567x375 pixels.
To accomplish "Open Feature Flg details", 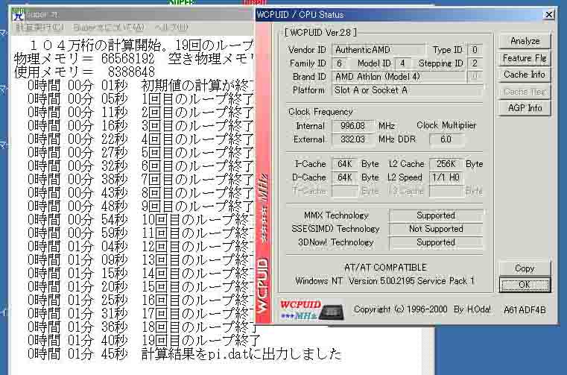I will point(525,58).
